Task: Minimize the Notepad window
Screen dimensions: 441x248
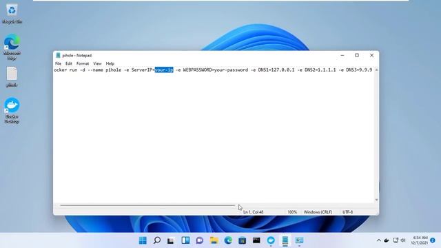Action: click(342, 55)
